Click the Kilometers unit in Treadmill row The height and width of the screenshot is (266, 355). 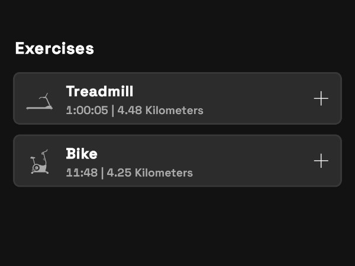174,111
